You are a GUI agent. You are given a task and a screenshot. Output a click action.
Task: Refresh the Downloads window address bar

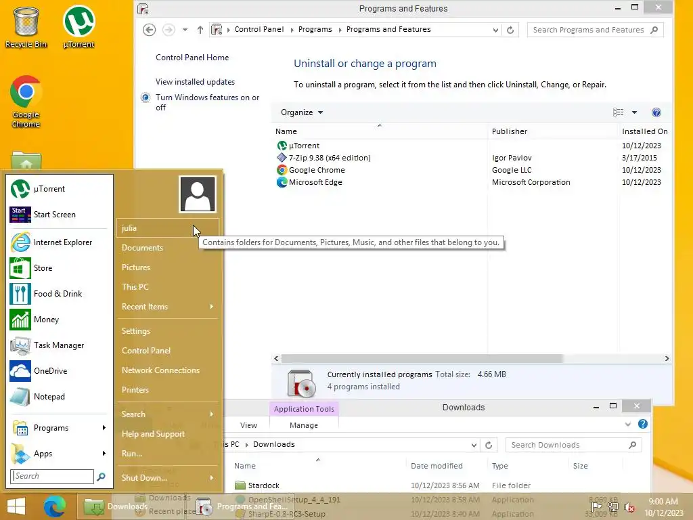(x=489, y=445)
